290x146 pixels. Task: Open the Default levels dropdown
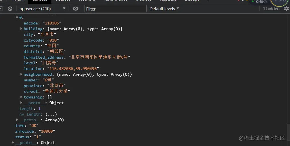(164, 9)
